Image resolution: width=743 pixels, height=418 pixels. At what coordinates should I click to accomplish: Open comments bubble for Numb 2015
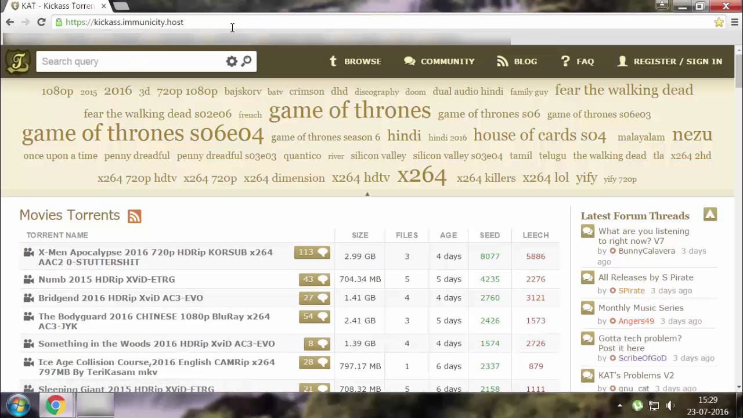pyautogui.click(x=315, y=279)
